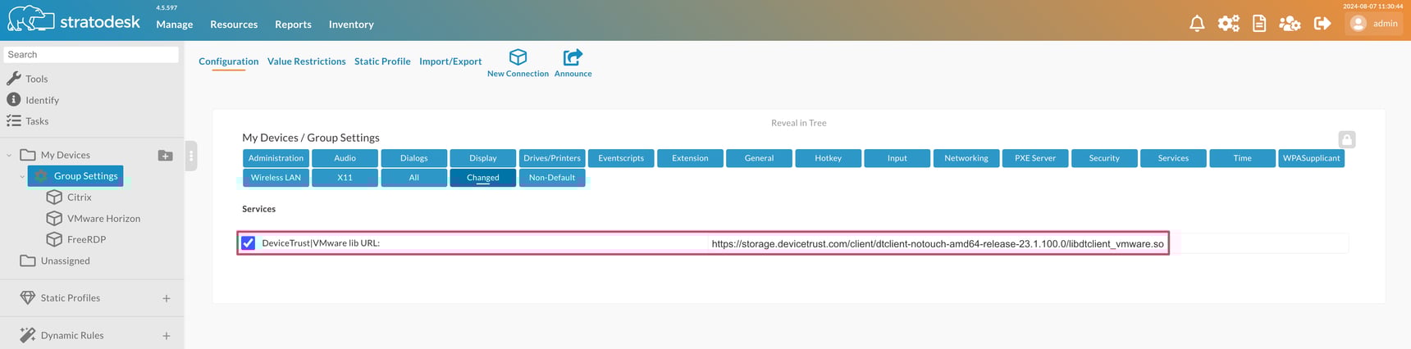Click the DeviceTrust VMware lib URL field

937,244
